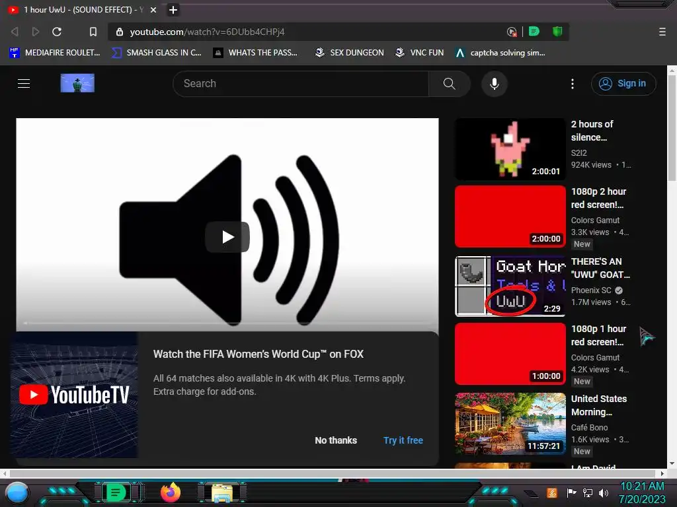Select the 1 hour UwU tab
This screenshot has height=507, width=677.
82,10
